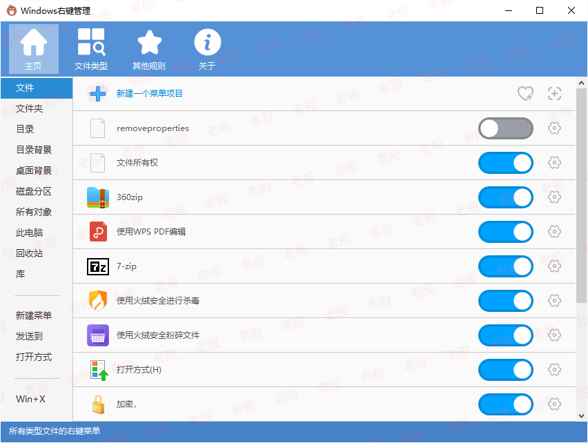Disable 使用火绒安全粉碎文件 toggle
Screen dimensions: 588x443
[505, 335]
